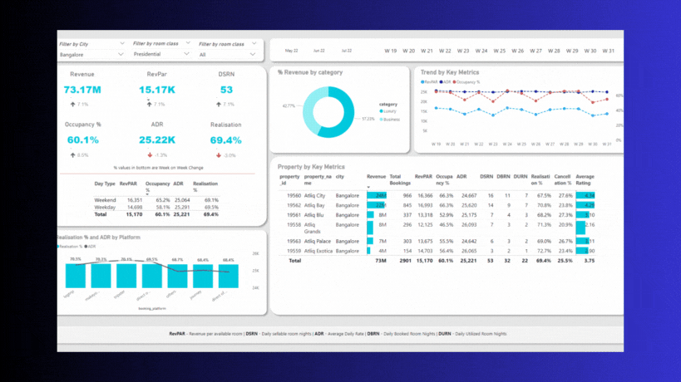Select the May 22 month tab
The width and height of the screenshot is (681, 382).
292,50
